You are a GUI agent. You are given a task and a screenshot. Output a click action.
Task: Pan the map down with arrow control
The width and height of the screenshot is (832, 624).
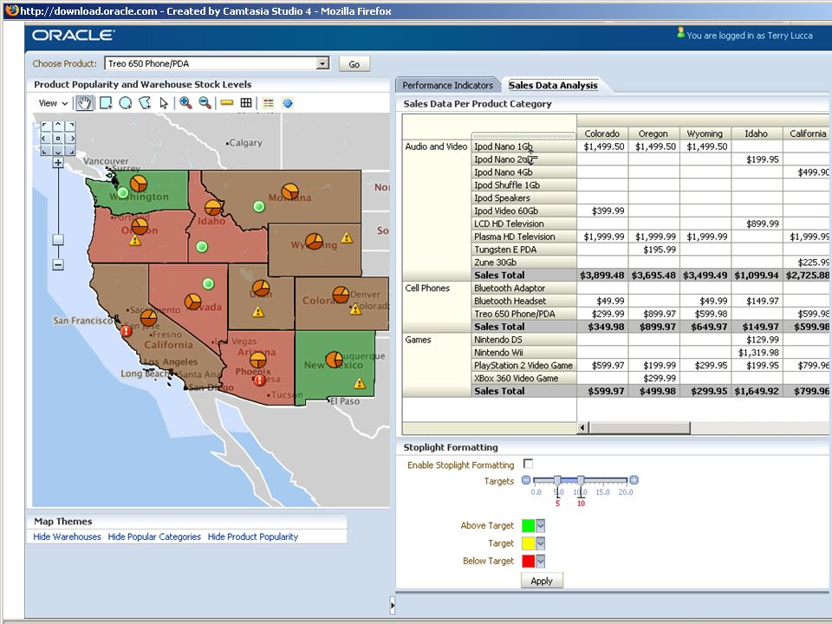(x=58, y=150)
